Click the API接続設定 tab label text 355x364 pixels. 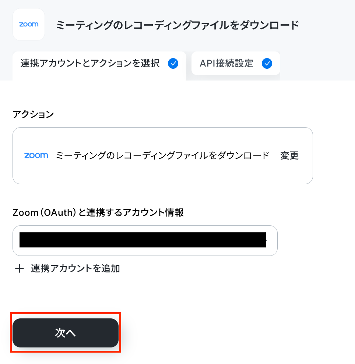point(226,63)
